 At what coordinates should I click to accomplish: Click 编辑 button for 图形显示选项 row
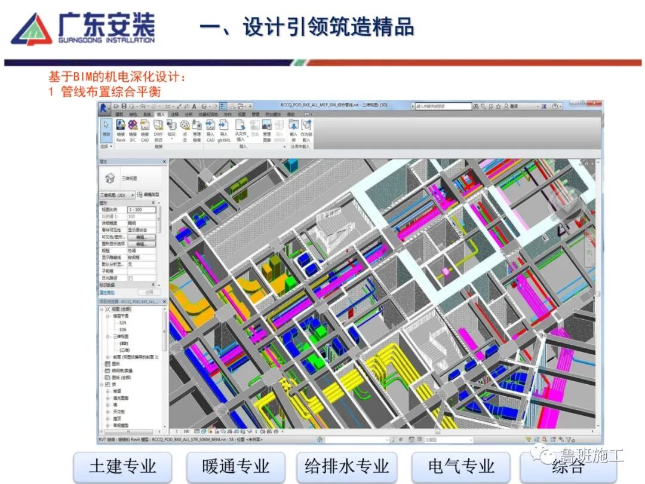click(142, 244)
